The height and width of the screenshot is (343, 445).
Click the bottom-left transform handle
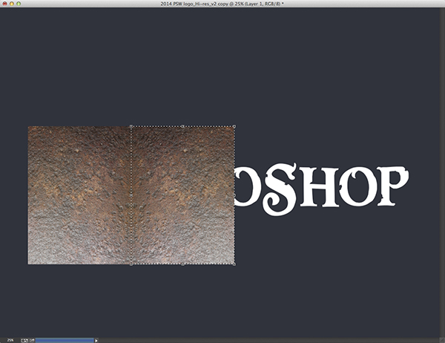[131, 263]
